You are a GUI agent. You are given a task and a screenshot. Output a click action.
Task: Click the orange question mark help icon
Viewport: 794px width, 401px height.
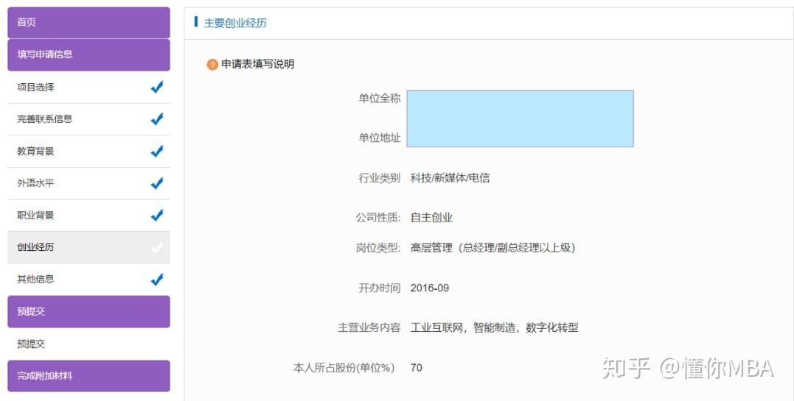[212, 65]
